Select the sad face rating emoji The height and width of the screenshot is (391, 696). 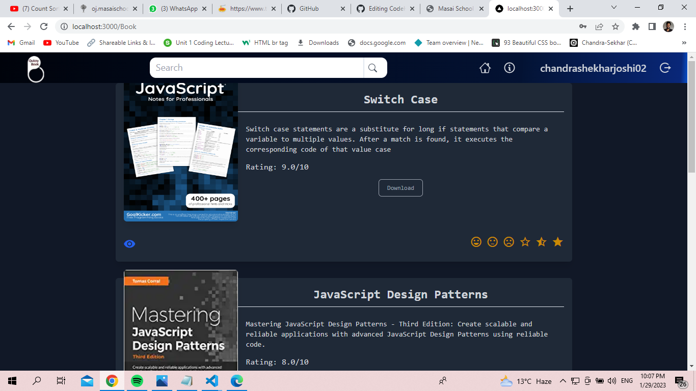click(x=508, y=242)
